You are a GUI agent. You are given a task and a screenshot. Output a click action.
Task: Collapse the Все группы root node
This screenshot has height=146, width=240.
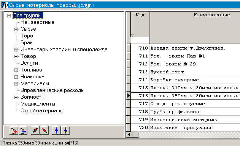(9, 16)
